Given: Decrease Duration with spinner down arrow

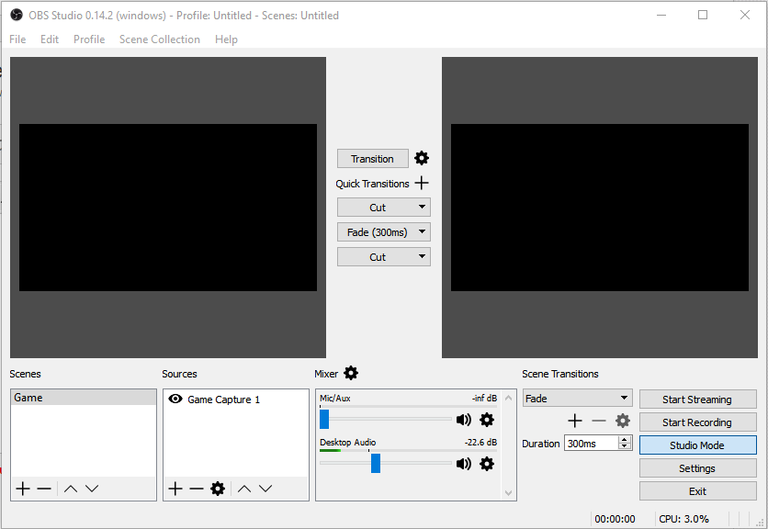Looking at the screenshot, I should [x=625, y=445].
